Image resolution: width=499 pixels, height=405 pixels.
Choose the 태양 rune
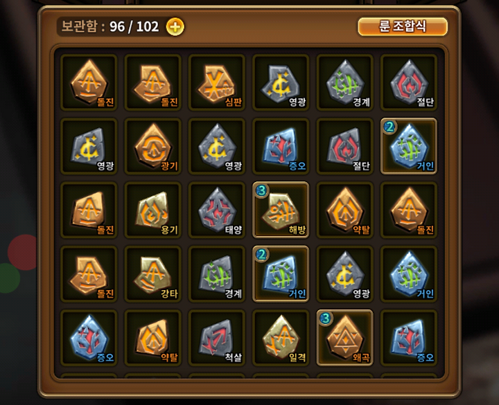coord(217,210)
